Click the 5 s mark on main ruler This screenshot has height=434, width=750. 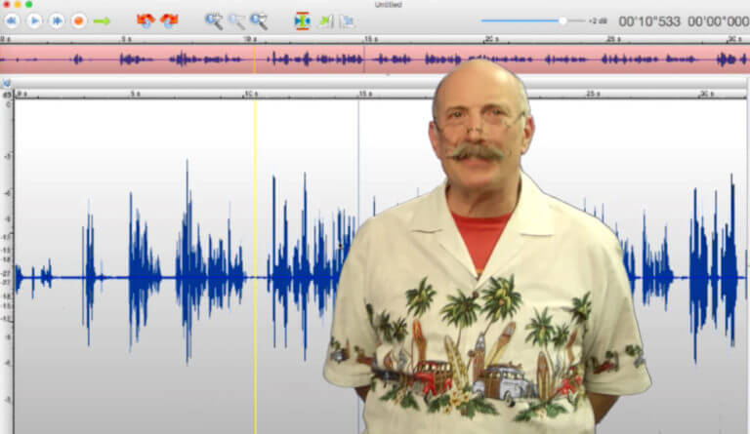[136, 94]
